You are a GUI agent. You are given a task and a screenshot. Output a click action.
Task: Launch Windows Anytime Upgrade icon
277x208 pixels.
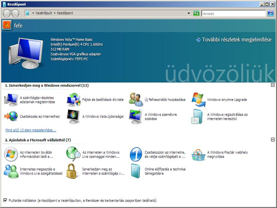tap(199, 100)
